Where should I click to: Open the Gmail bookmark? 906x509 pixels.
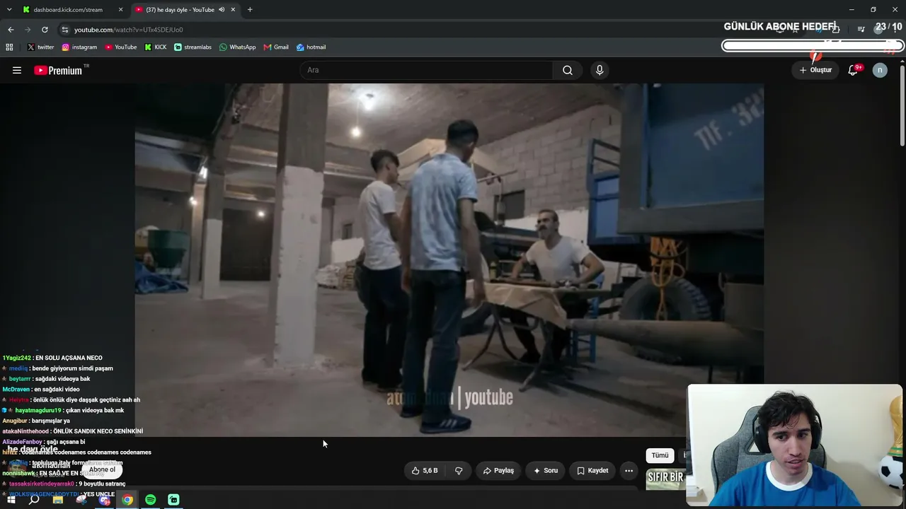tap(276, 47)
